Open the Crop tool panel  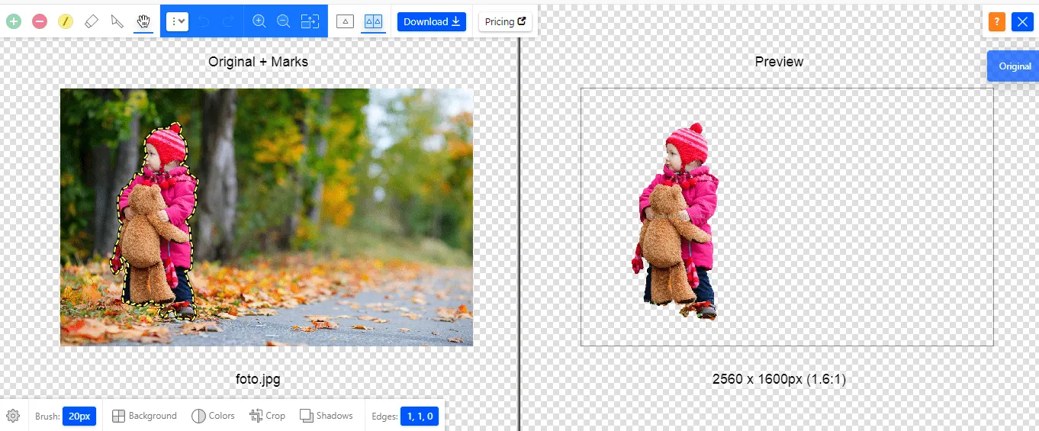pos(267,416)
